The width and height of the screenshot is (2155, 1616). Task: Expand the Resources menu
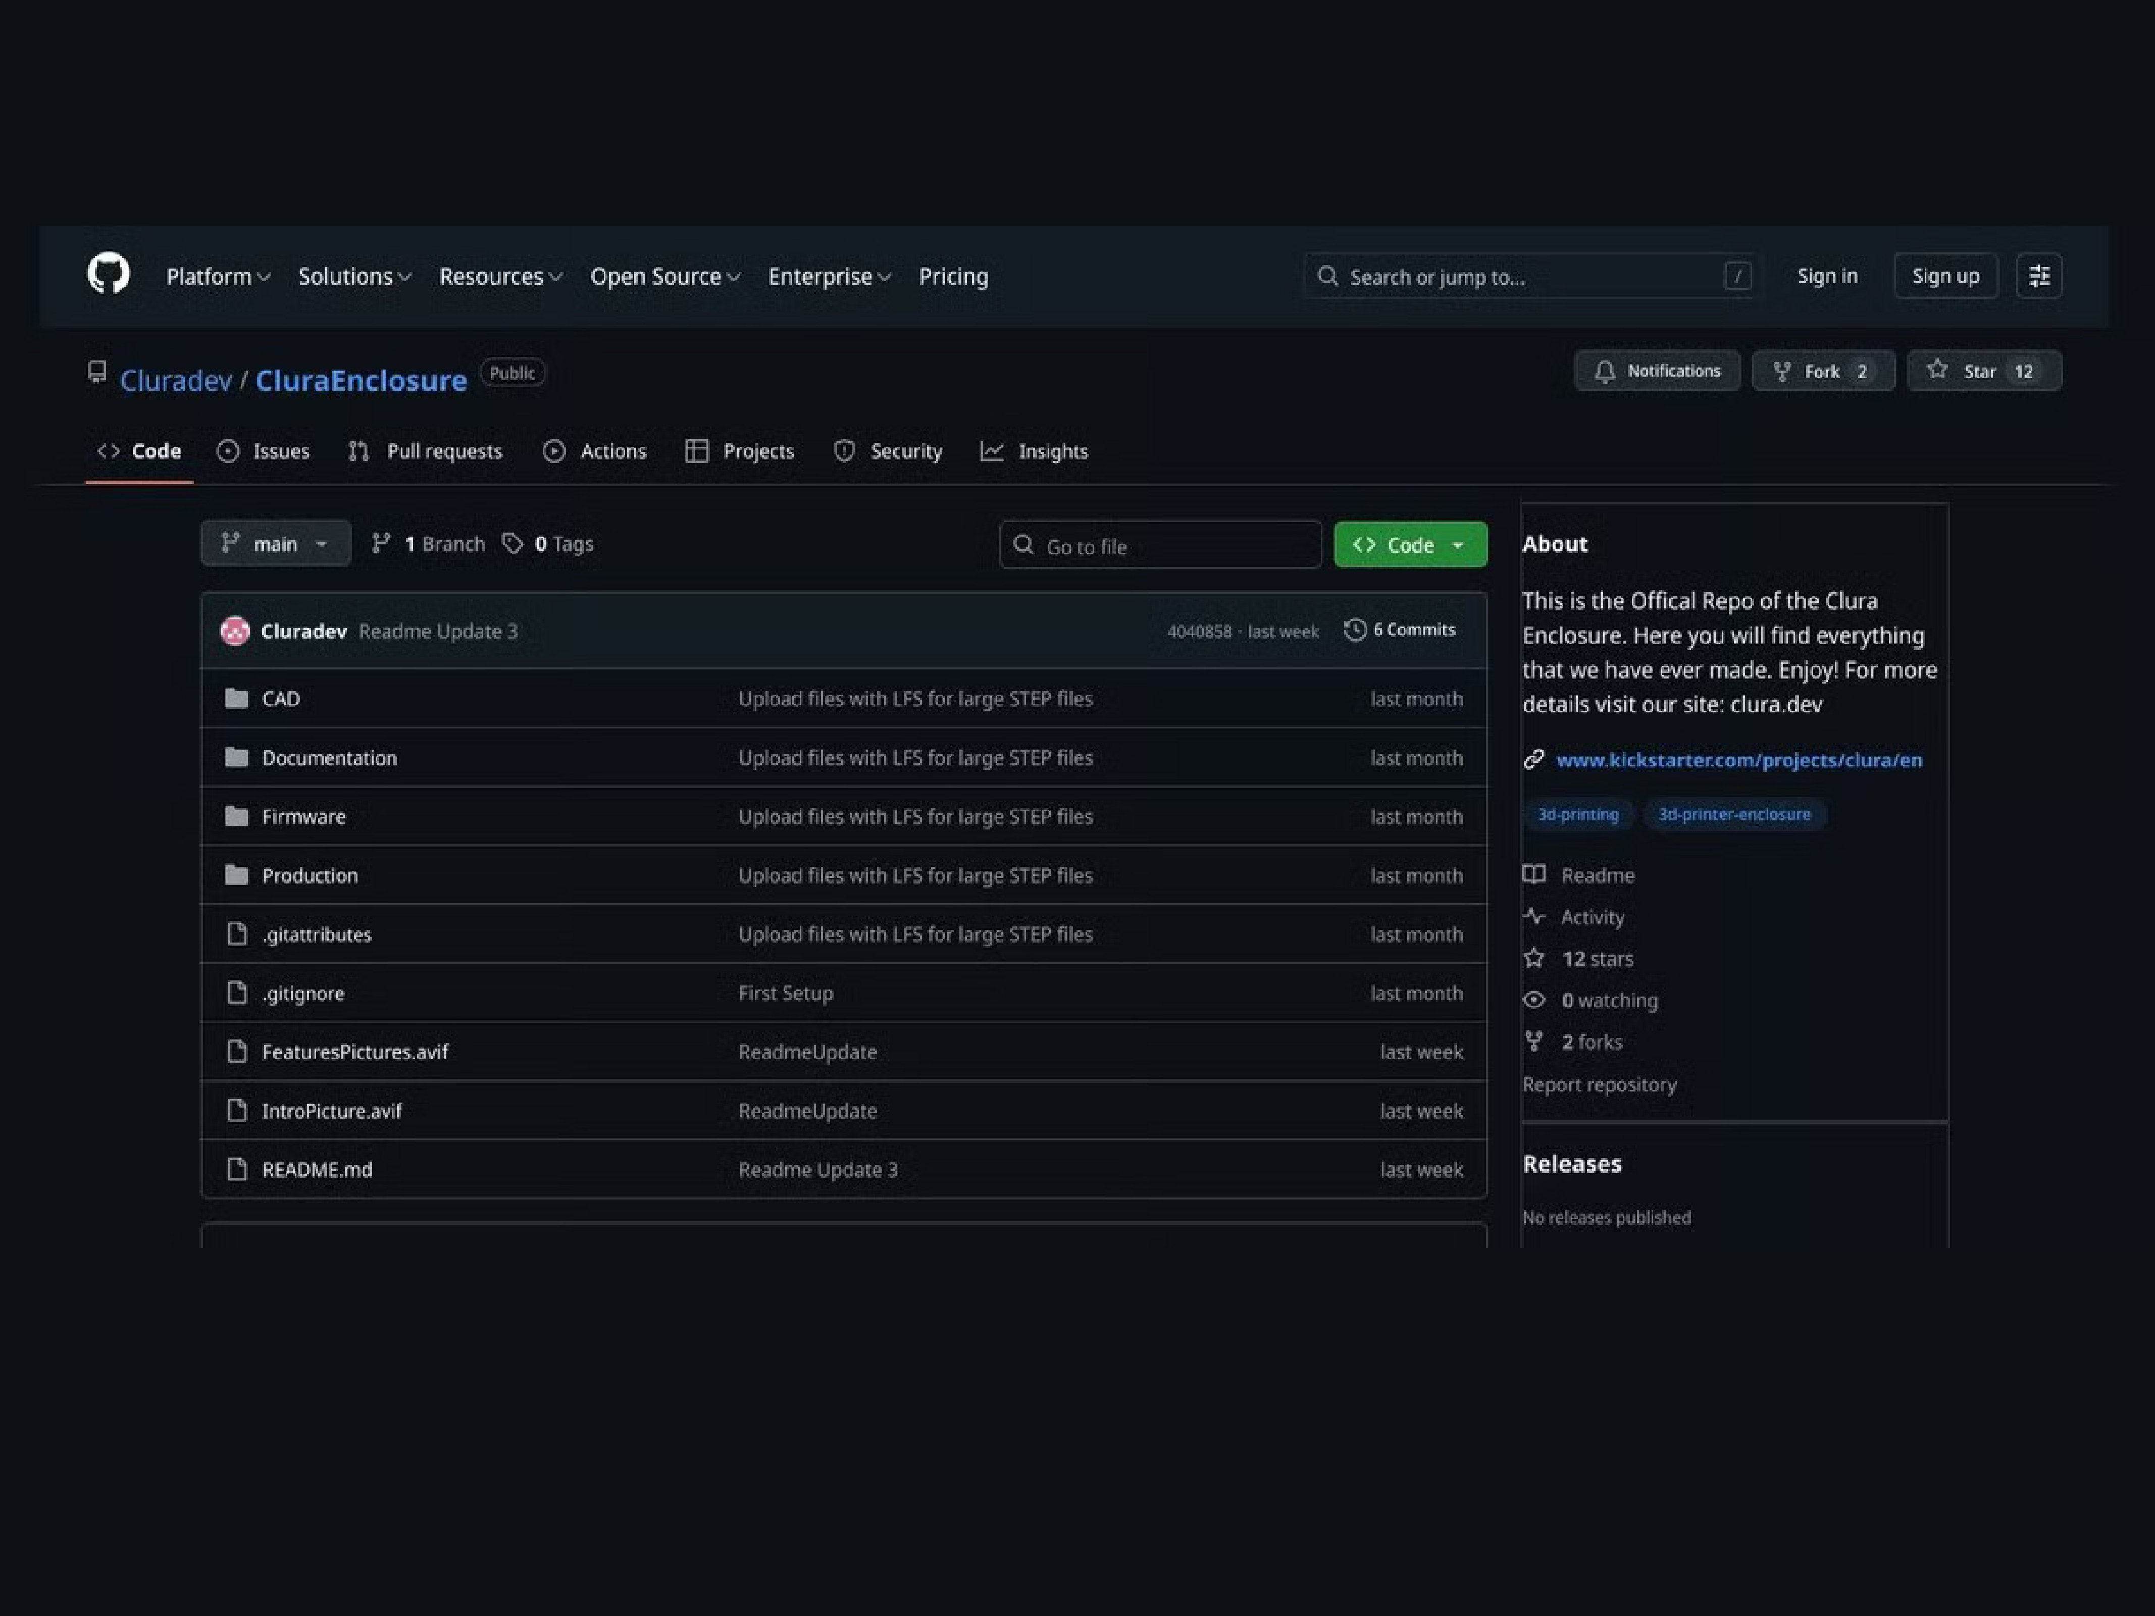tap(501, 277)
